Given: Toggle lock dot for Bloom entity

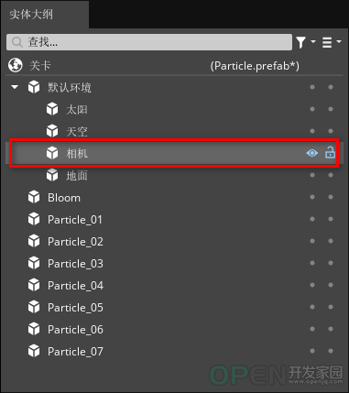Looking at the screenshot, I should 331,197.
